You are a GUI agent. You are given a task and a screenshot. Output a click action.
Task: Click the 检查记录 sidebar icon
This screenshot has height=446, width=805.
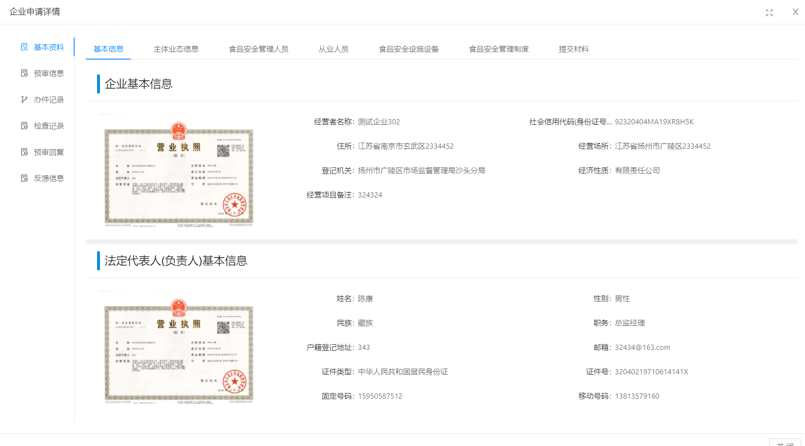coord(24,126)
